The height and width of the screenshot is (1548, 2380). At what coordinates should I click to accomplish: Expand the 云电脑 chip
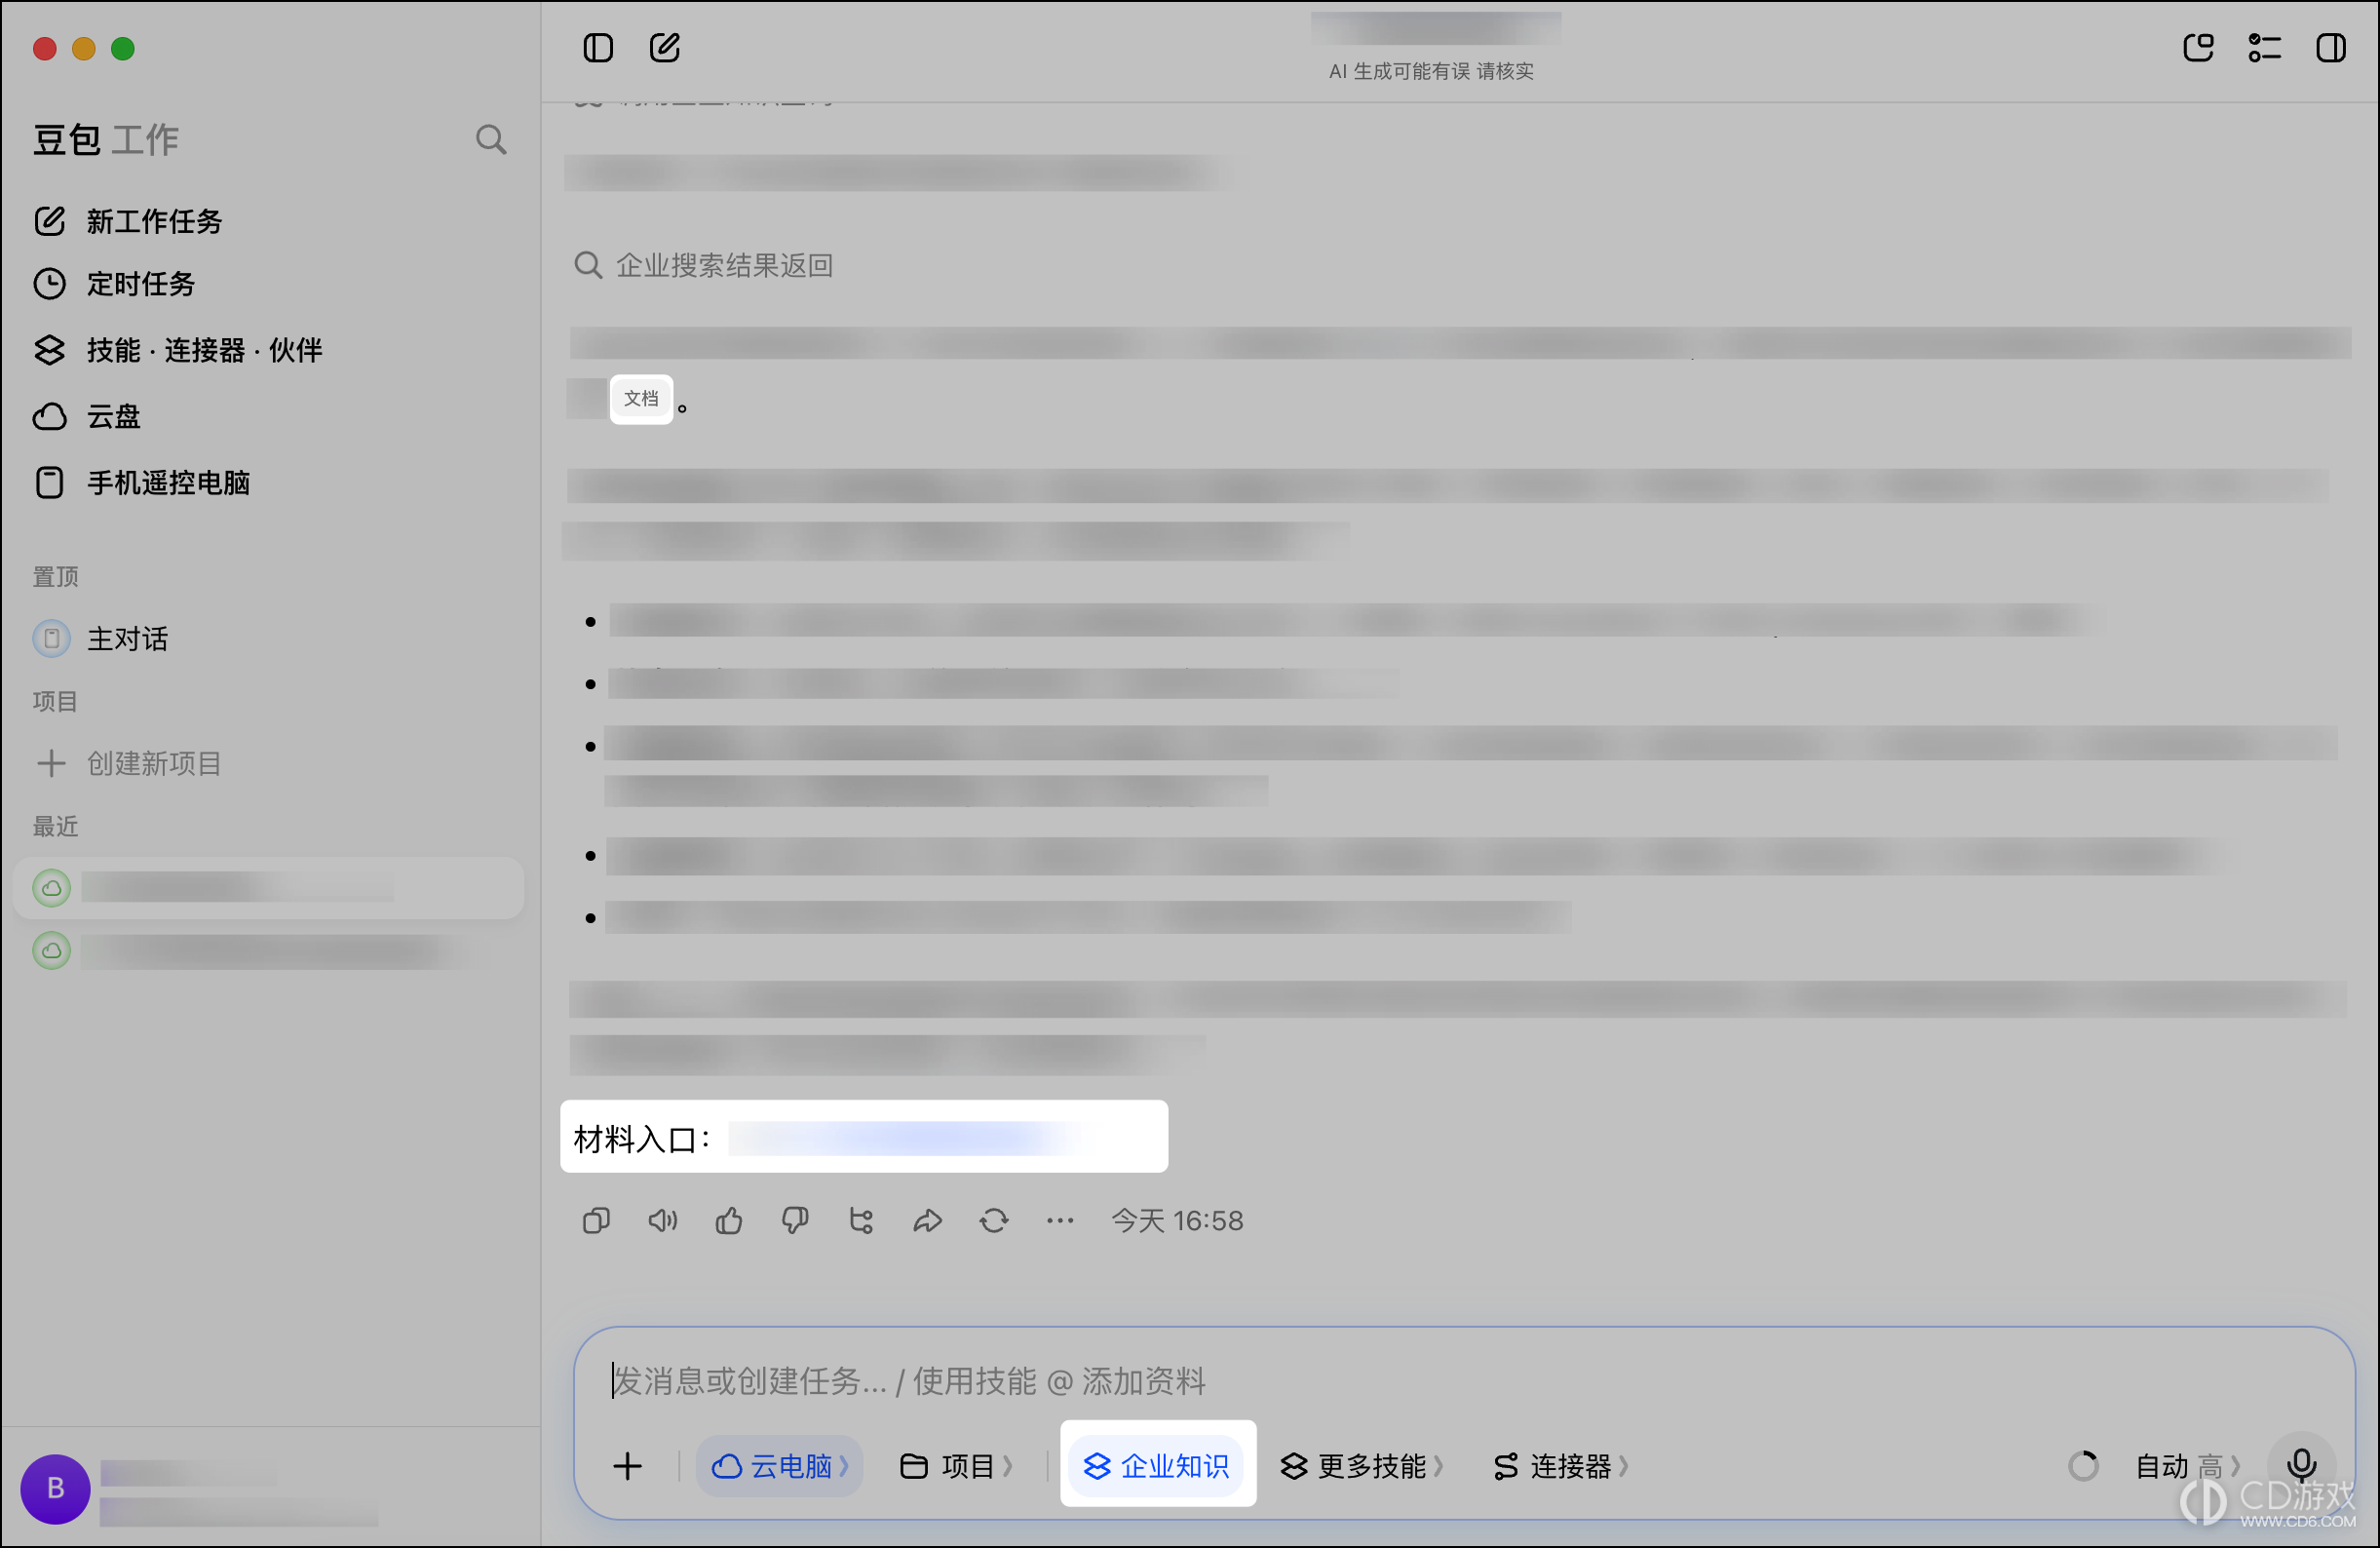coord(779,1466)
